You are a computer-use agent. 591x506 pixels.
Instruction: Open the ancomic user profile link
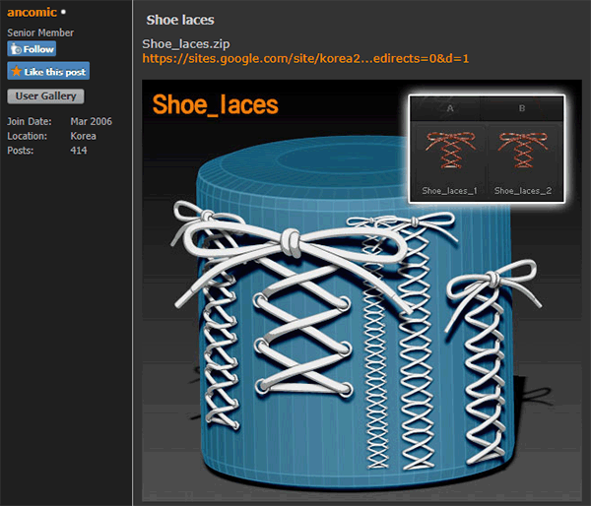point(32,14)
